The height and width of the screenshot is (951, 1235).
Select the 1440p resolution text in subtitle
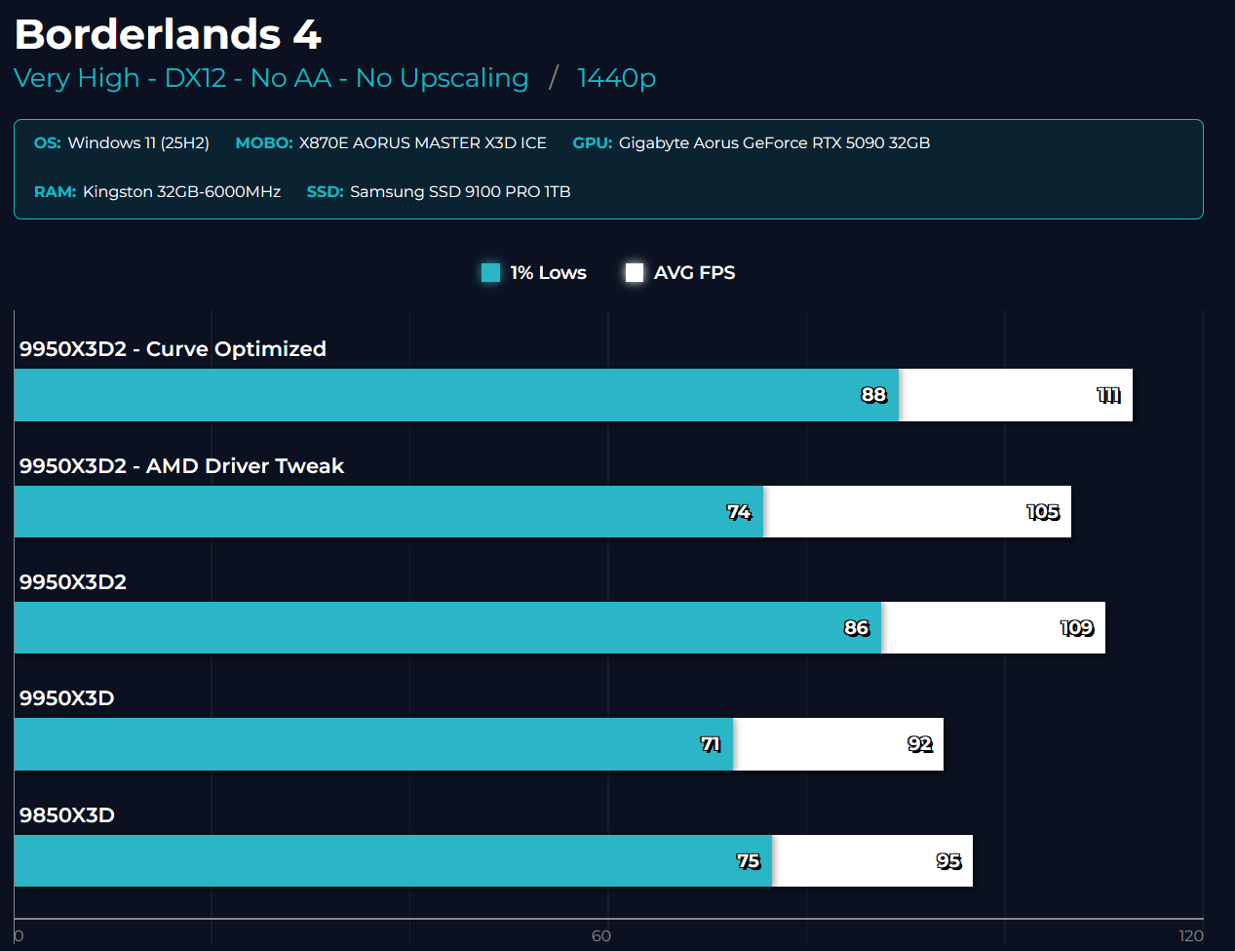tap(616, 78)
